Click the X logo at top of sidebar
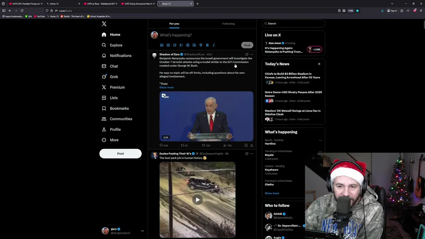The image size is (425, 239). pos(104,24)
